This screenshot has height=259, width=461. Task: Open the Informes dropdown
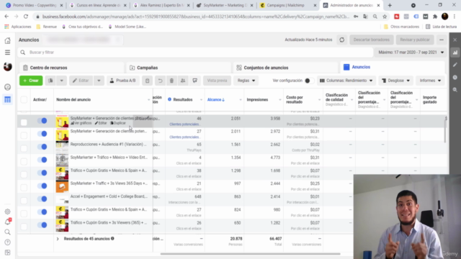point(430,81)
